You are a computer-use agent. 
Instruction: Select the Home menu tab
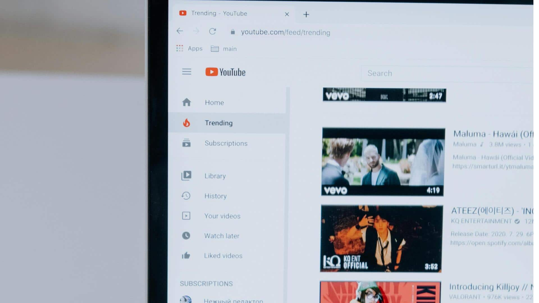point(214,102)
